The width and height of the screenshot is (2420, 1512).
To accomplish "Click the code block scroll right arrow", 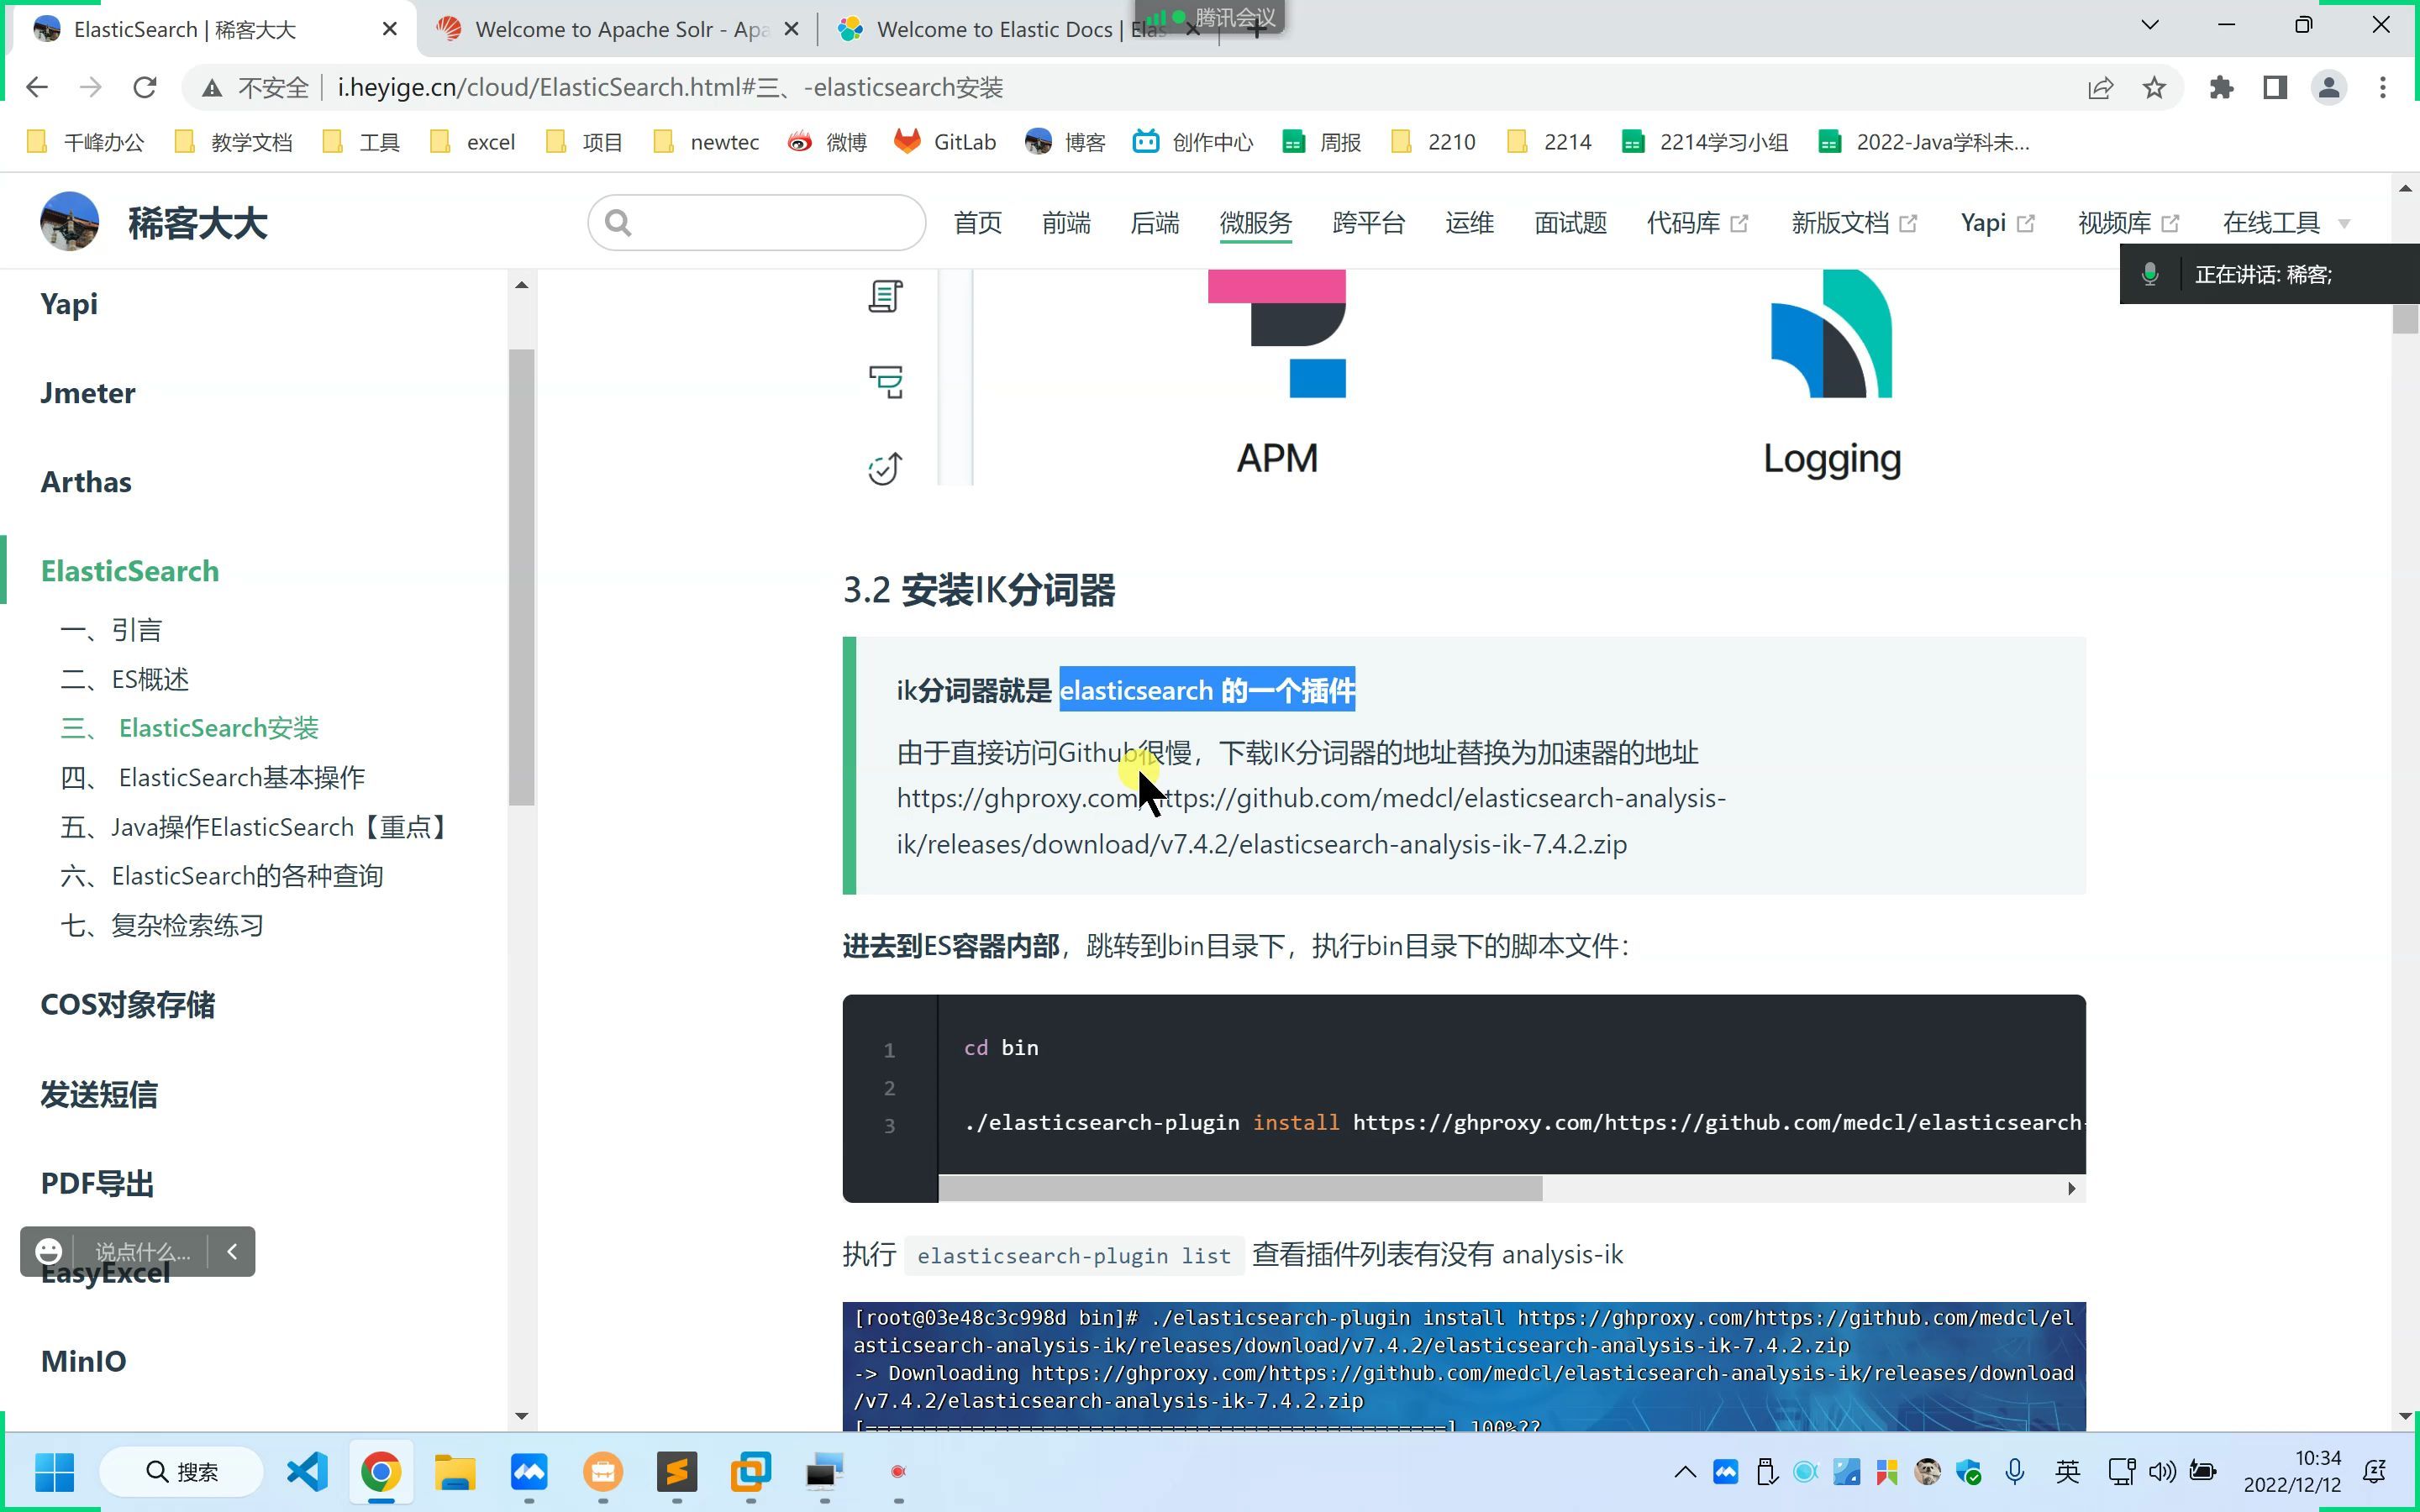I will click(x=2071, y=1188).
